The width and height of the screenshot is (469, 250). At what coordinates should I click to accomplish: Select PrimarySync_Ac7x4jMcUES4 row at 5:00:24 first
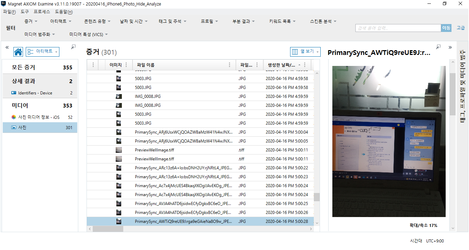click(x=200, y=185)
